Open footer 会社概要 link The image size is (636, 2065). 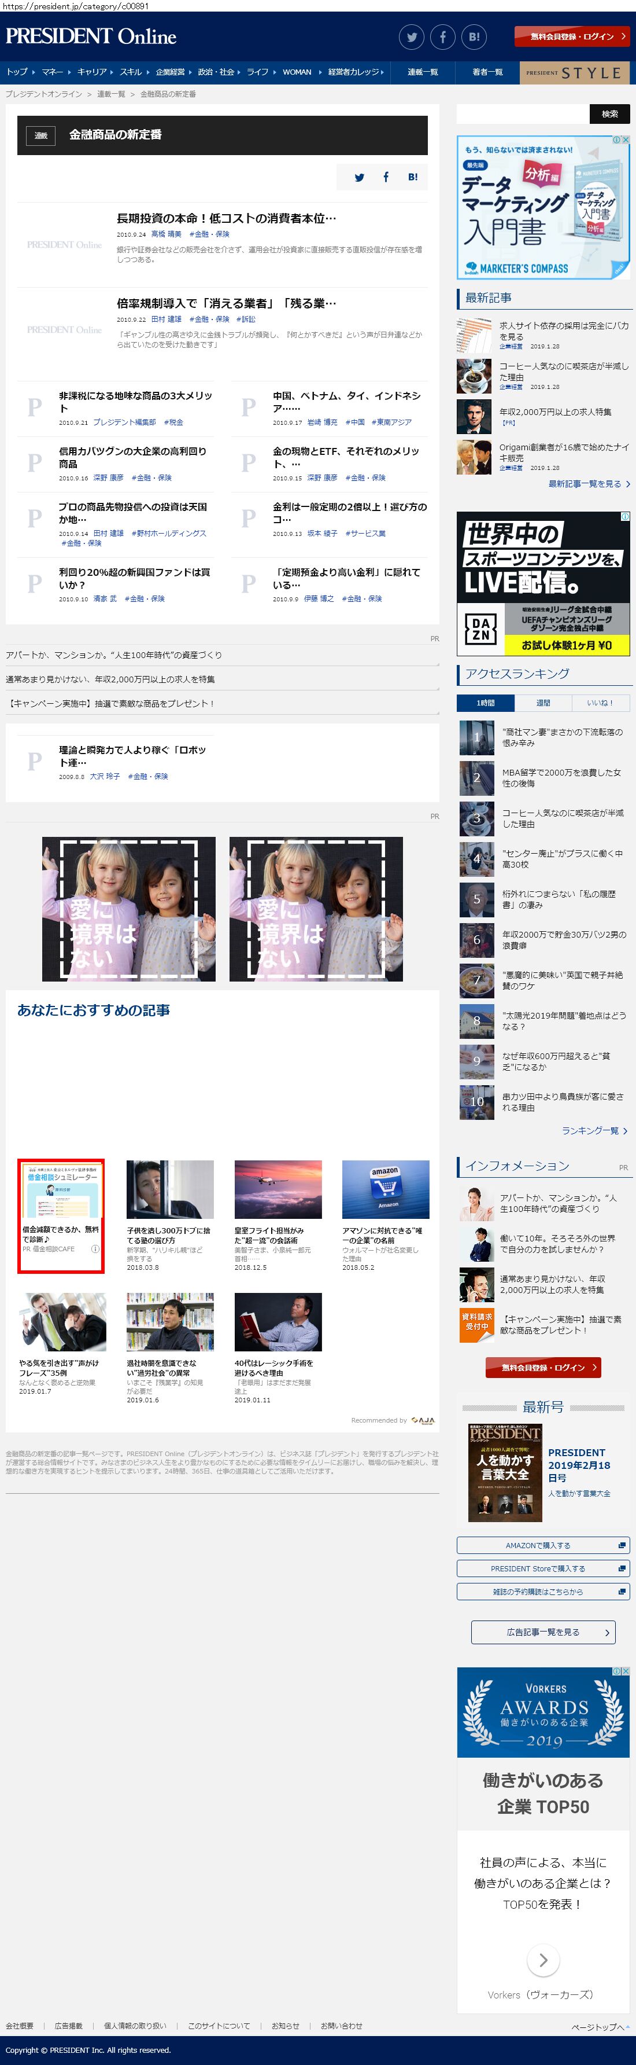click(x=19, y=2026)
